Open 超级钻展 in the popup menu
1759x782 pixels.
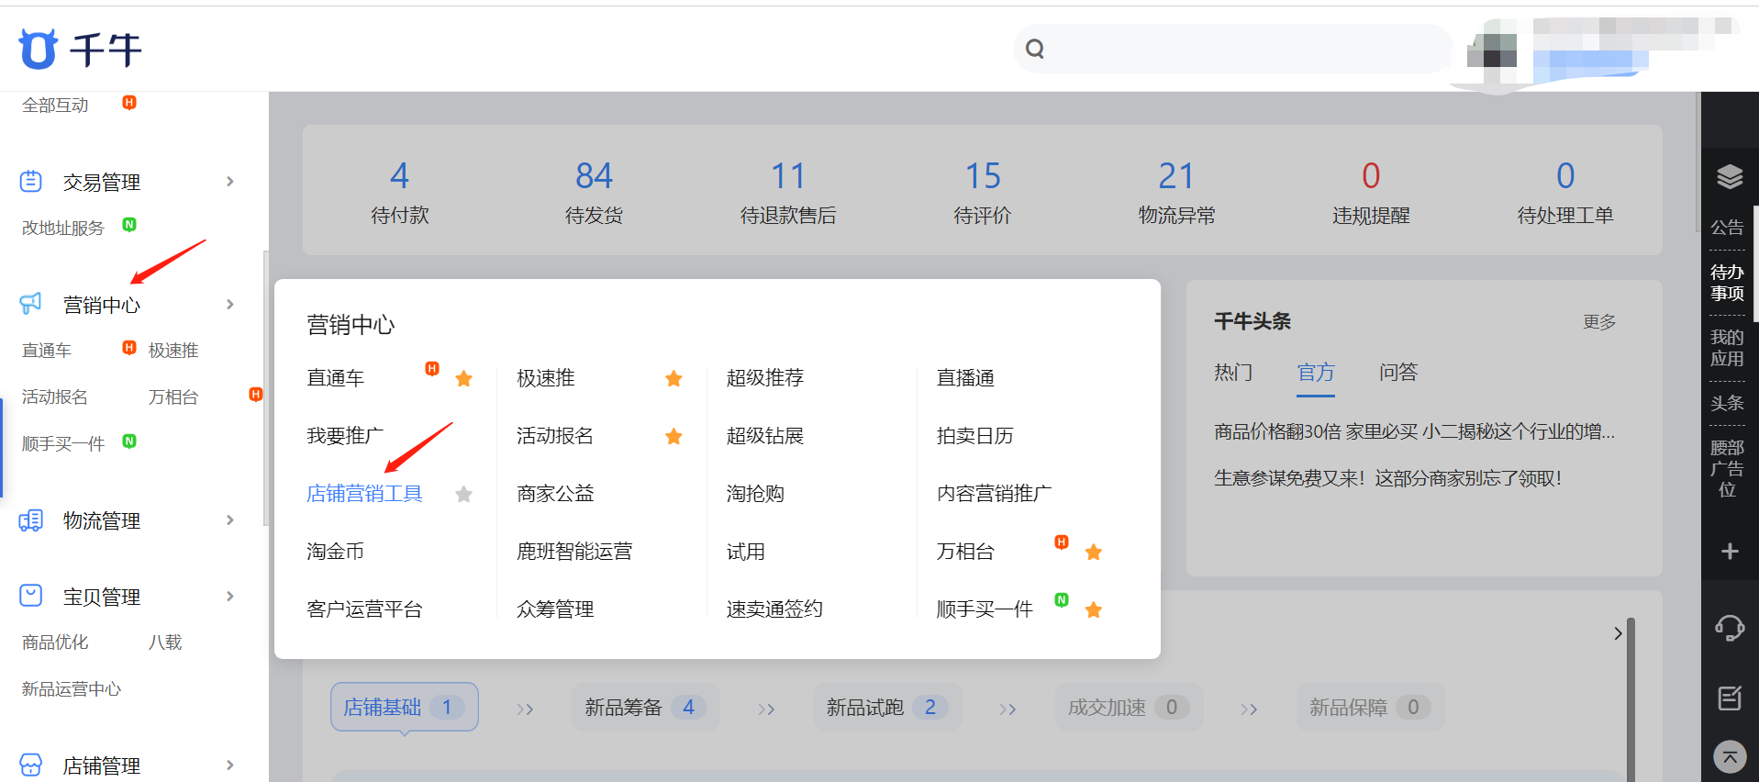[765, 436]
